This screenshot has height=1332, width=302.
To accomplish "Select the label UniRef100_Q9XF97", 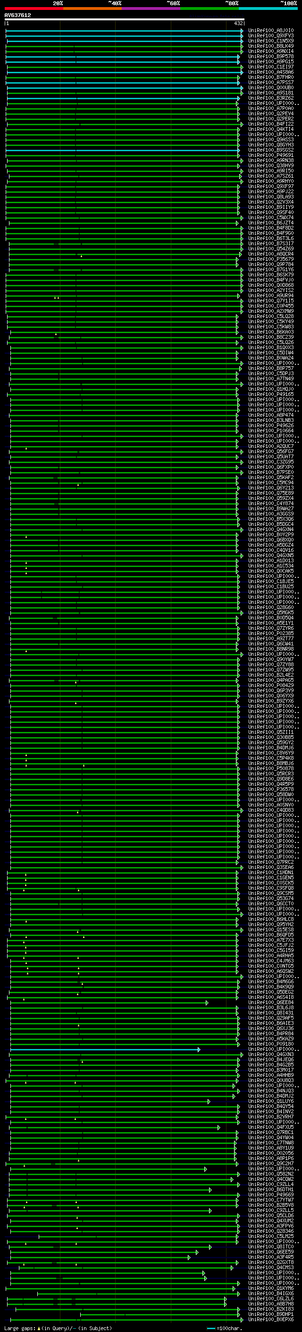I will (271, 186).
